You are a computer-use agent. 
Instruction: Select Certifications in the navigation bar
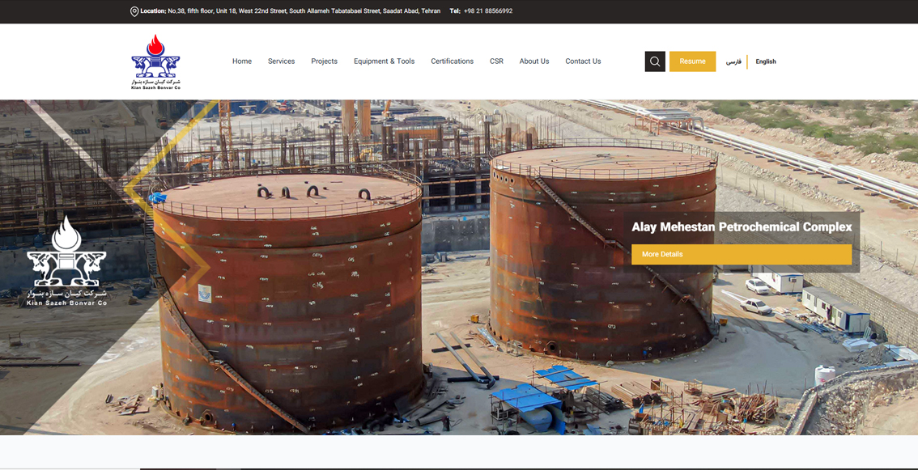point(452,61)
